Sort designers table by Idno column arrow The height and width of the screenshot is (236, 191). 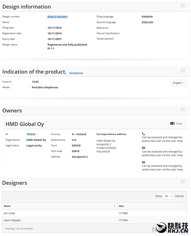(x=184, y=206)
